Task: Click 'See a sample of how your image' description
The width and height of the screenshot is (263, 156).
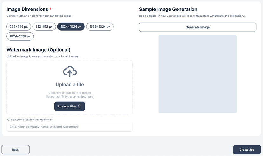Action: [192, 16]
